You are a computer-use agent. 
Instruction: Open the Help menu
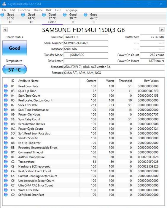click(58, 10)
